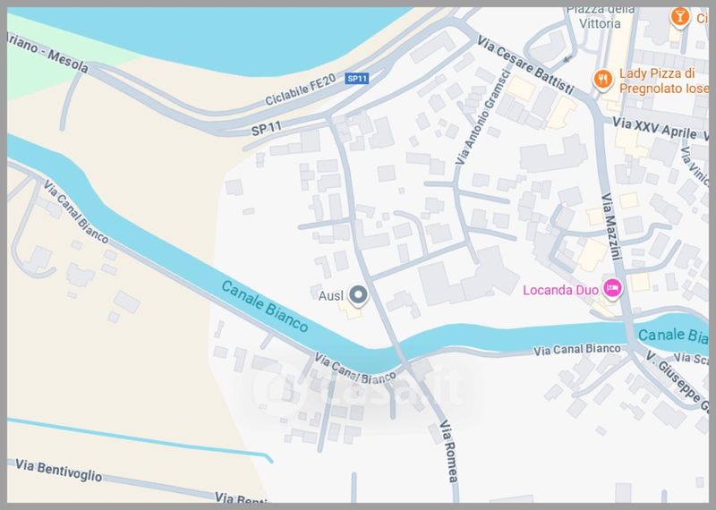This screenshot has width=716, height=510.
Task: Click the Via Mazzini street label
Action: [612, 226]
